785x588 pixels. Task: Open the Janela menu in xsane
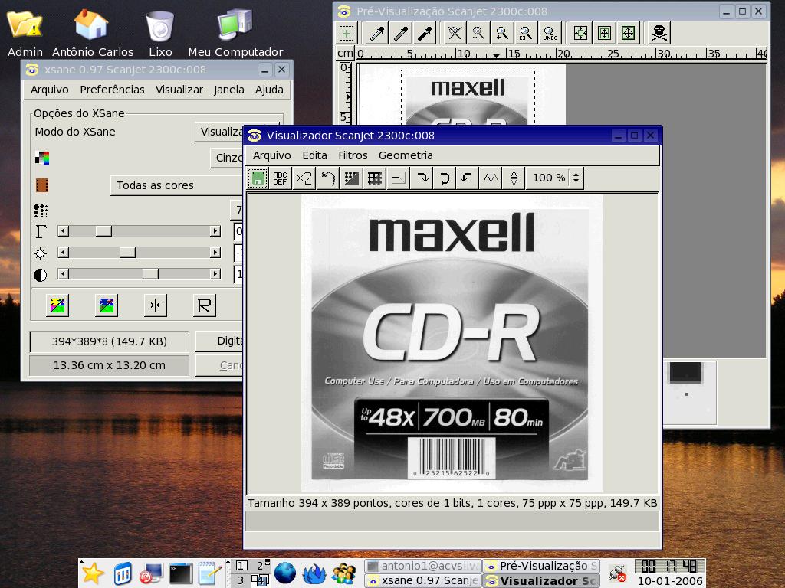[228, 90]
